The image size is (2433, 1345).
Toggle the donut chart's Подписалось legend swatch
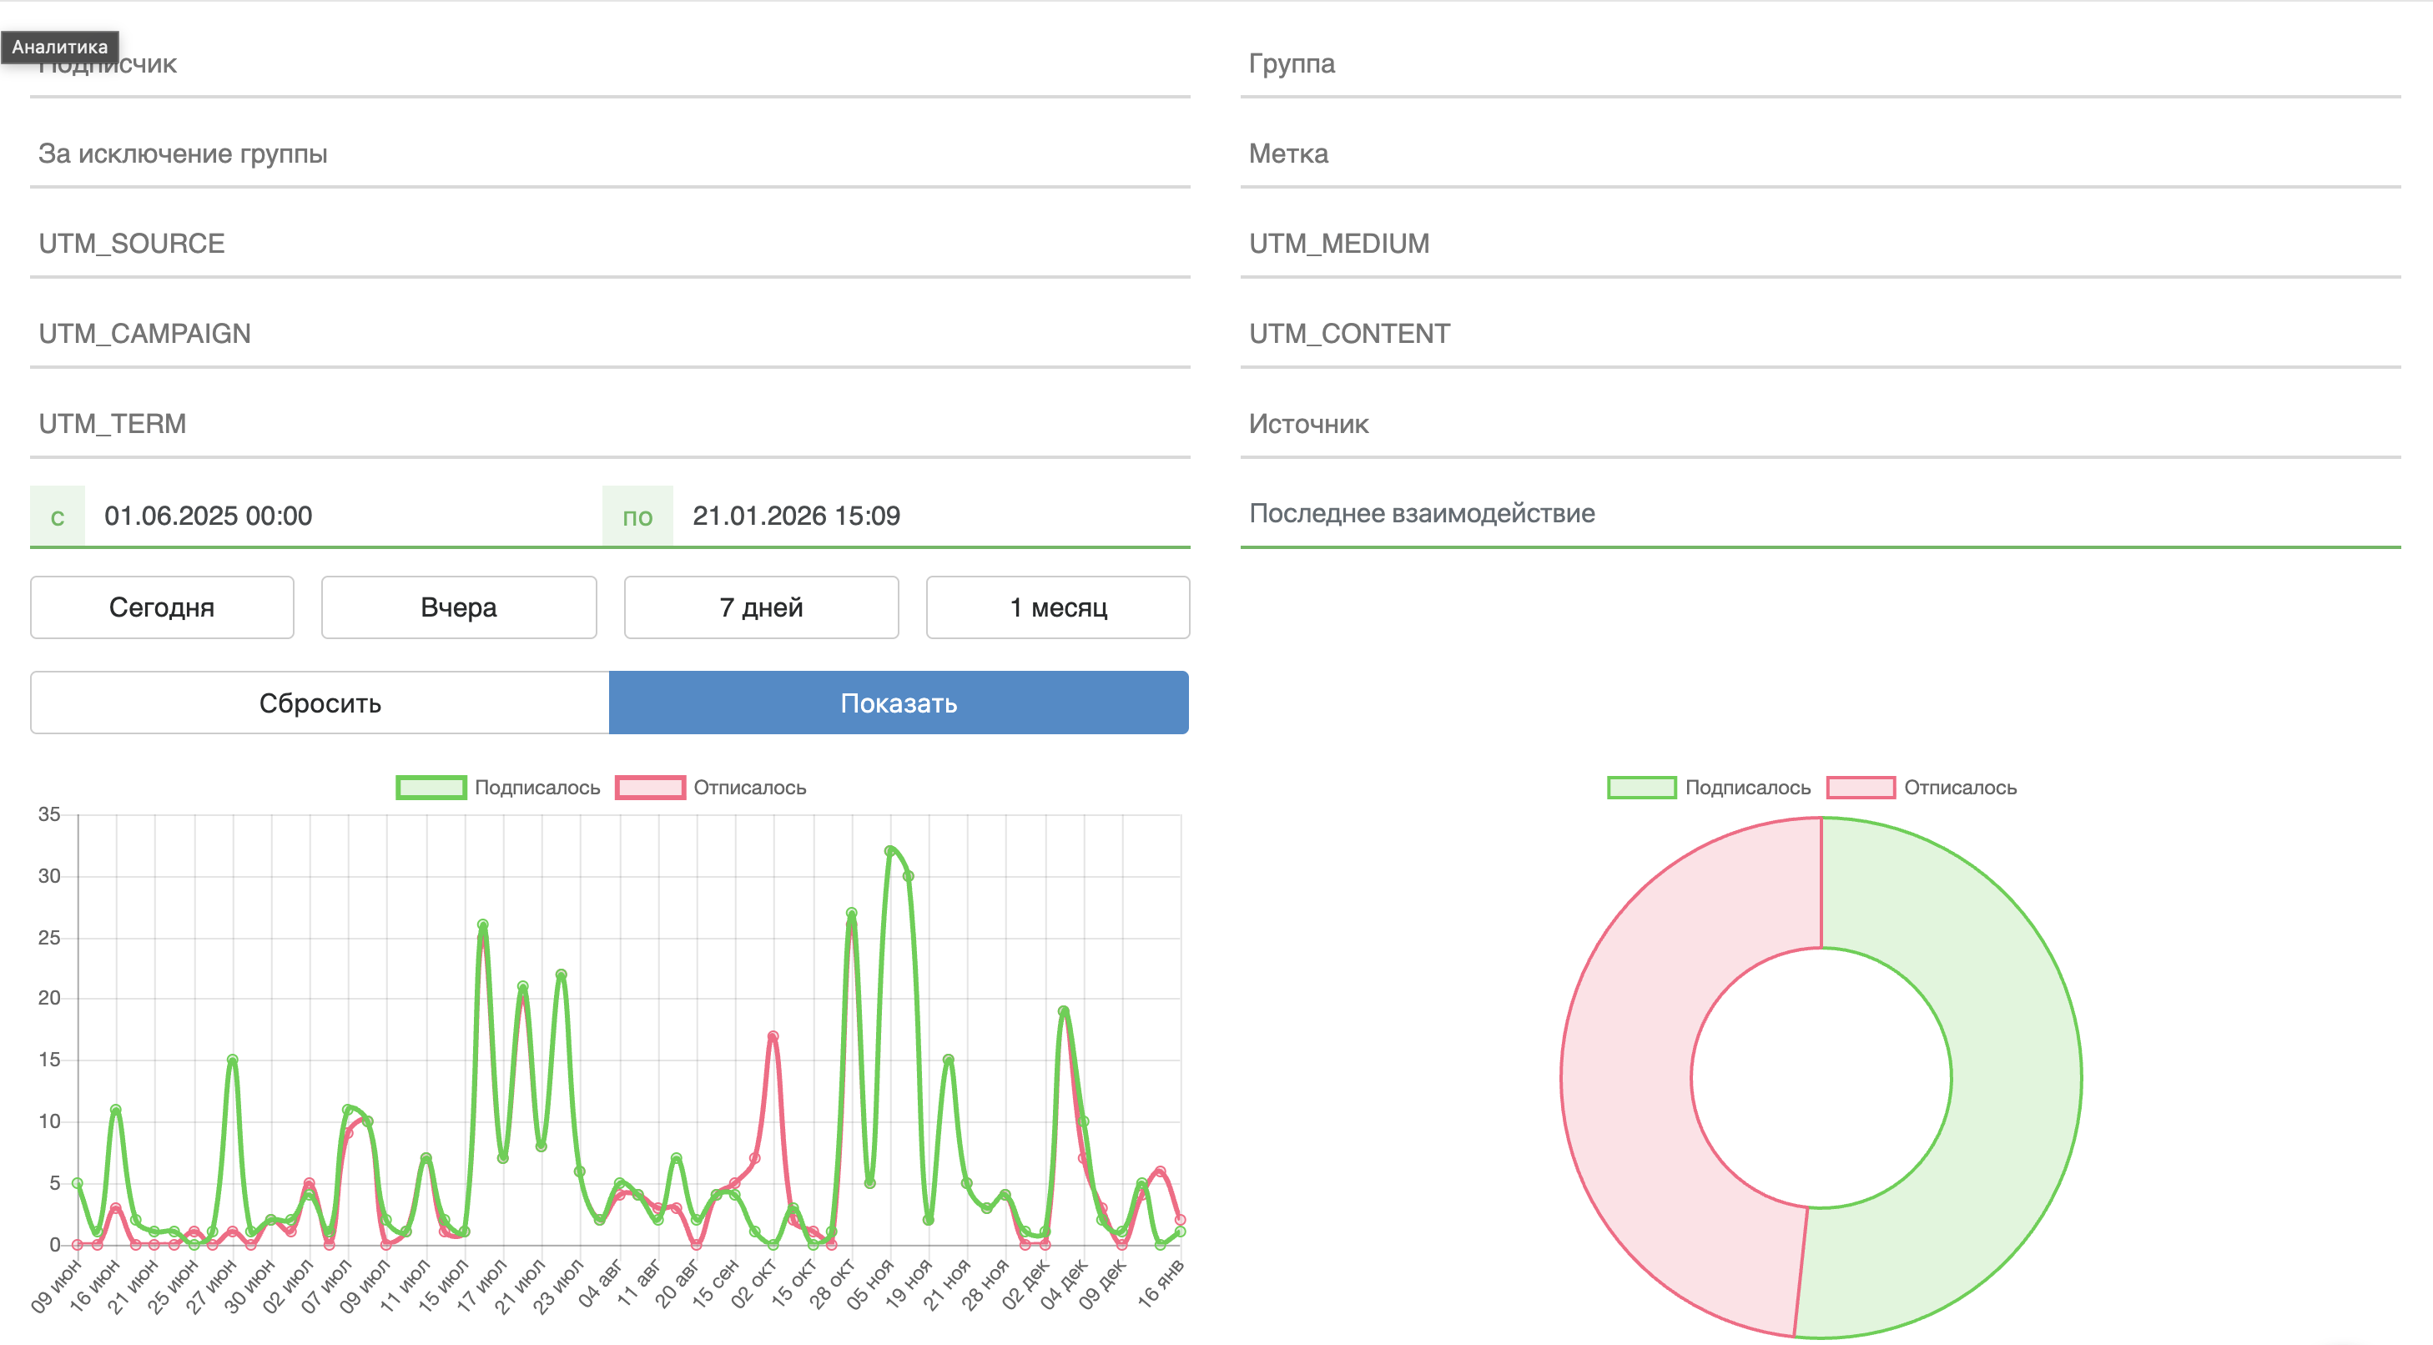click(x=1641, y=787)
